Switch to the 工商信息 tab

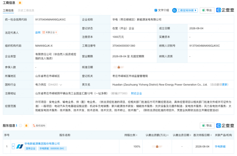pyautogui.click(x=8, y=10)
